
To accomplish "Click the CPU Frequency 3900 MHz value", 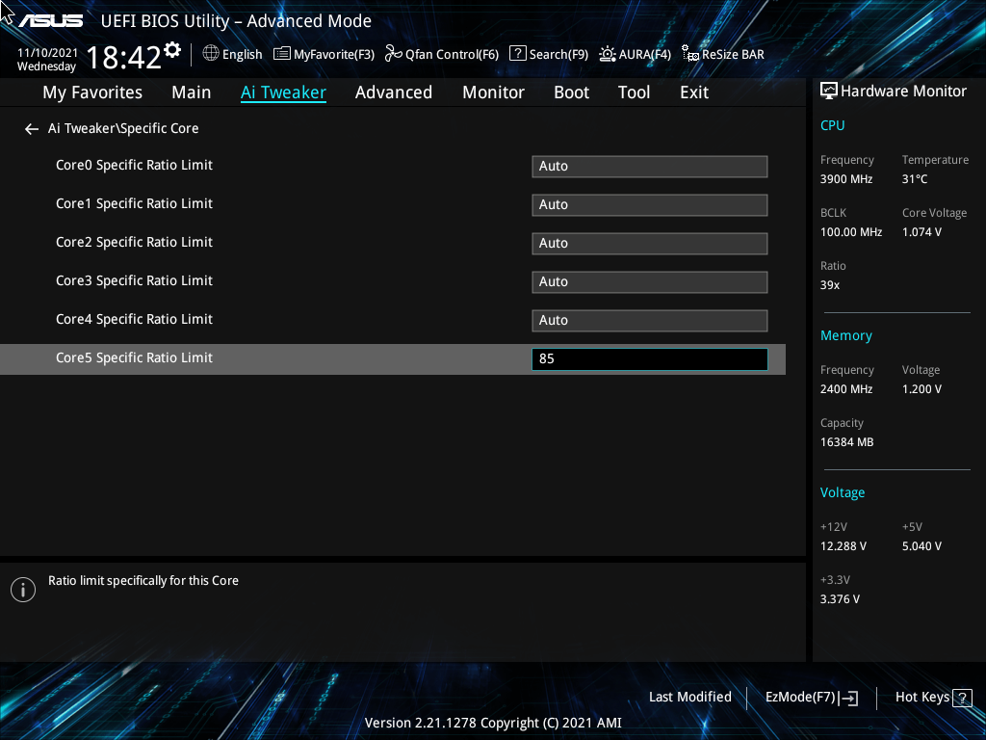I will point(845,179).
